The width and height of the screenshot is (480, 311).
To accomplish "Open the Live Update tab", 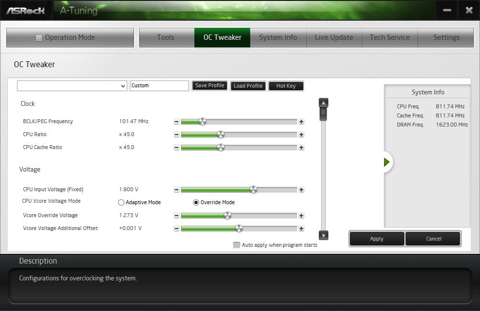I will pos(334,37).
